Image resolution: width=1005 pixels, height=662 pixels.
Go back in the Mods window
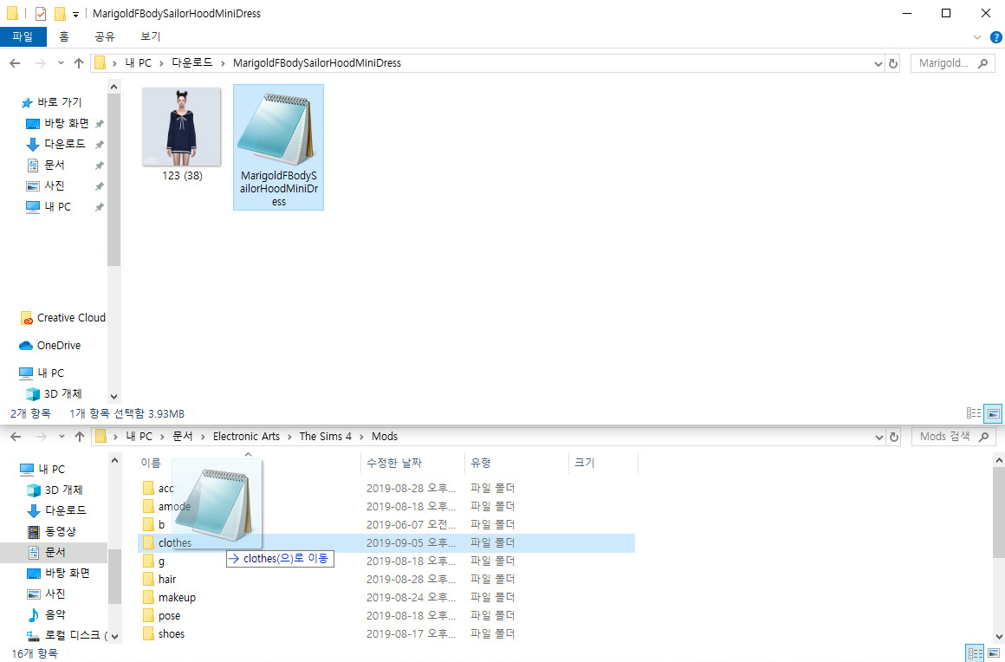[16, 437]
